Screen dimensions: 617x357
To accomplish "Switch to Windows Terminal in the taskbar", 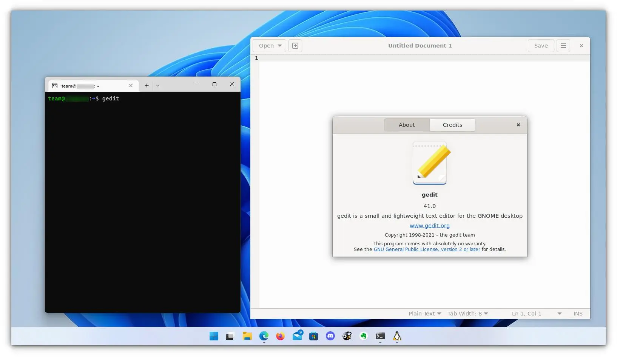I will click(x=380, y=336).
